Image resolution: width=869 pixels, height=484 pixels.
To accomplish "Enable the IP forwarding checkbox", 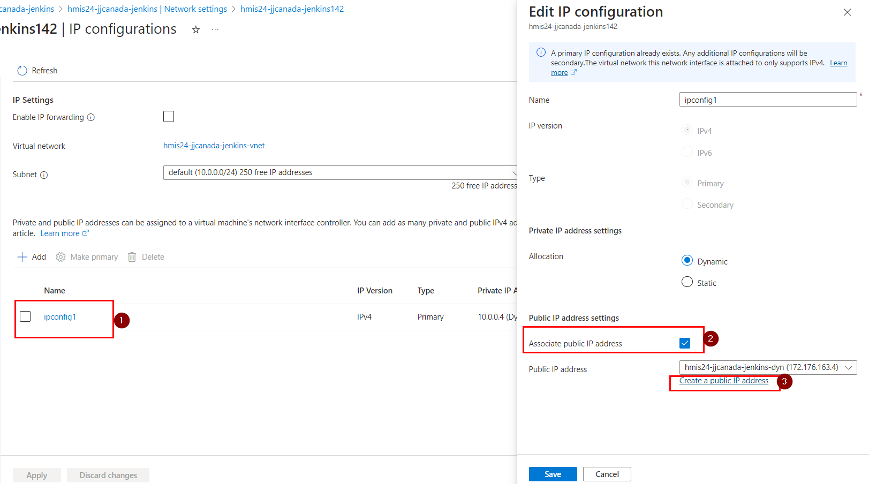I will coord(169,117).
